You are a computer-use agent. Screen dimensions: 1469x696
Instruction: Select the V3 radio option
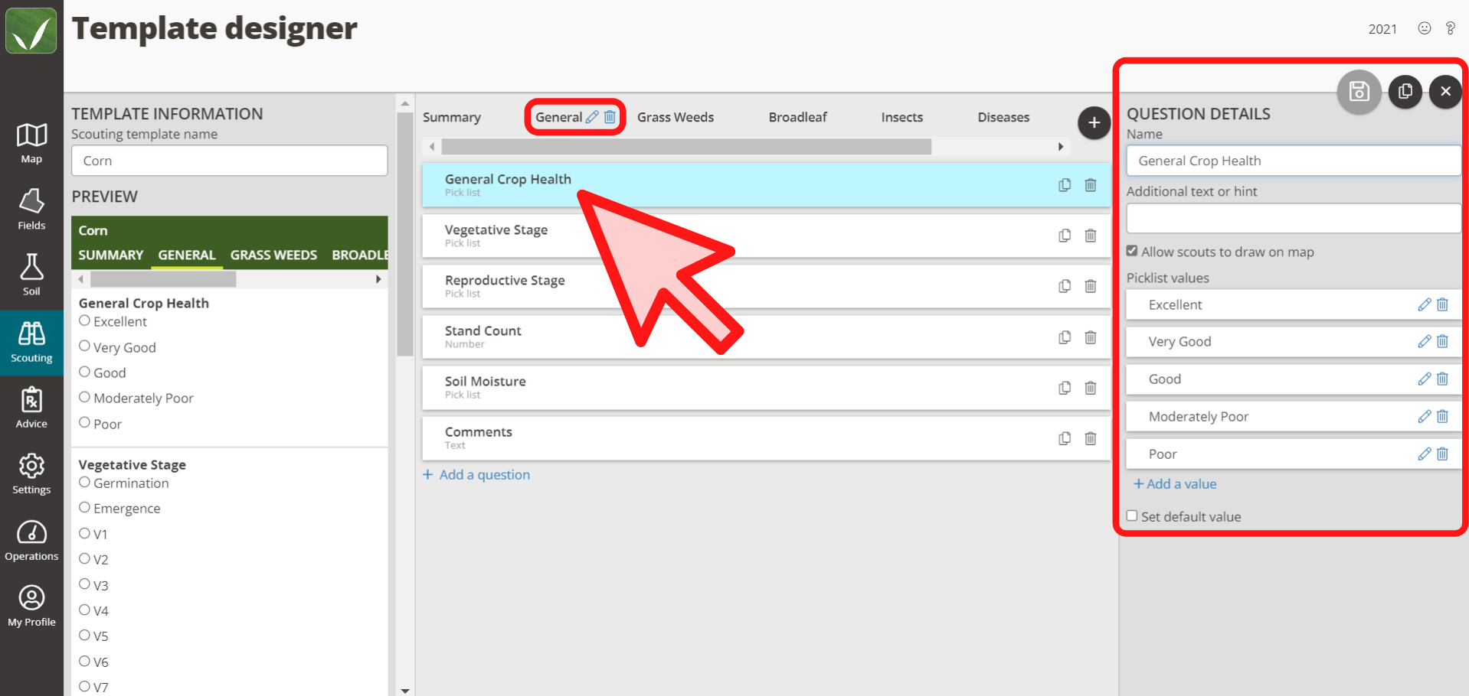pos(85,584)
